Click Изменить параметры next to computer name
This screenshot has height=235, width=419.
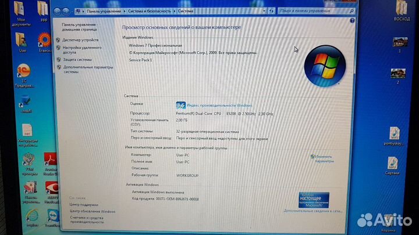coord(324,158)
